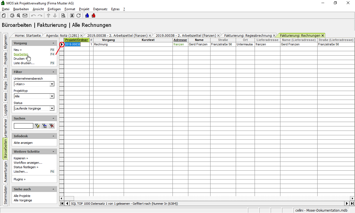Close the Agenda: Notiz (1281) tab
Screen dimensions: 355x213
[81, 35]
